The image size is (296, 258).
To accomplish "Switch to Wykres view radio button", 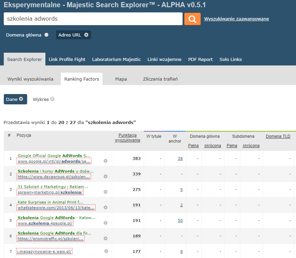I will click(x=52, y=99).
